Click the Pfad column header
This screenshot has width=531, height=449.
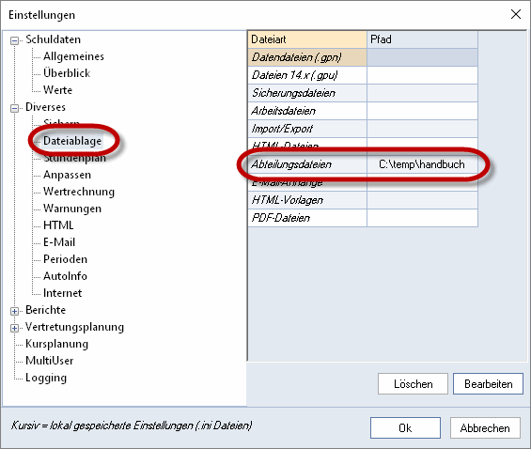(422, 39)
